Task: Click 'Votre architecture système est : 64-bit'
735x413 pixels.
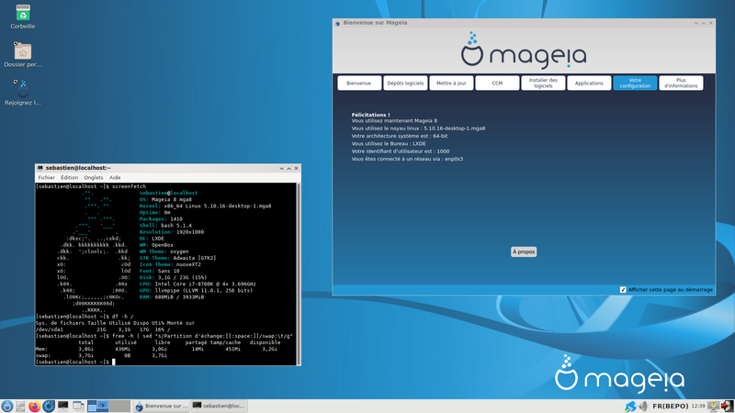Action: [x=400, y=136]
